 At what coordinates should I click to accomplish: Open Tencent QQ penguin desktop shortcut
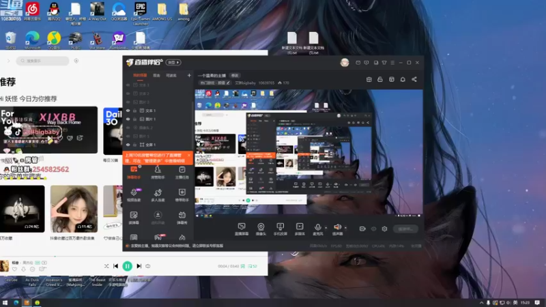click(x=54, y=10)
